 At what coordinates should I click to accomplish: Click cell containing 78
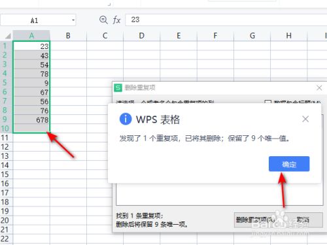click(31, 74)
